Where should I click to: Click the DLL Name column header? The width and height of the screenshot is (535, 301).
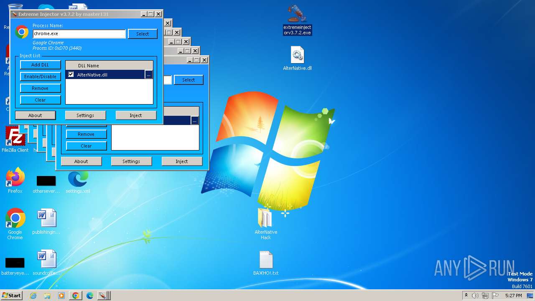(109, 66)
